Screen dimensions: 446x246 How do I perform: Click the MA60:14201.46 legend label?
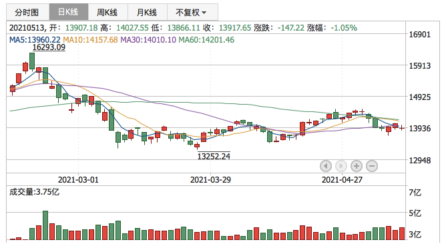pos(206,40)
